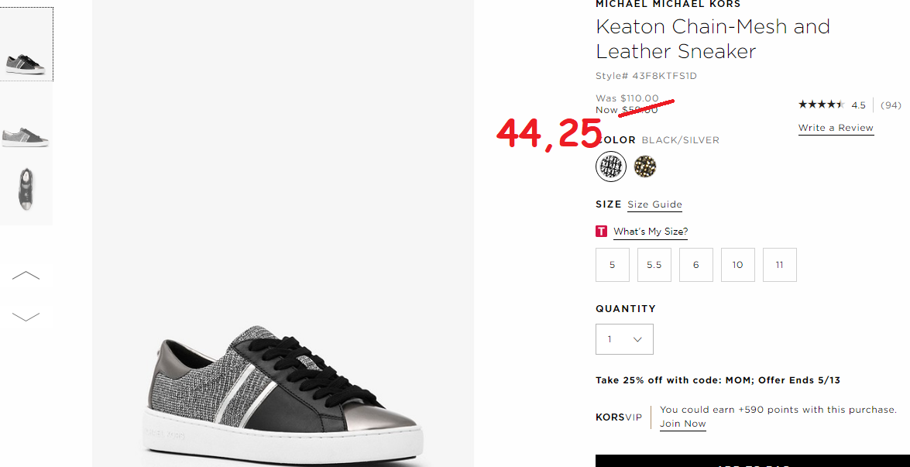
Task: Show next thumbnails with down chevron
Action: coord(26,316)
